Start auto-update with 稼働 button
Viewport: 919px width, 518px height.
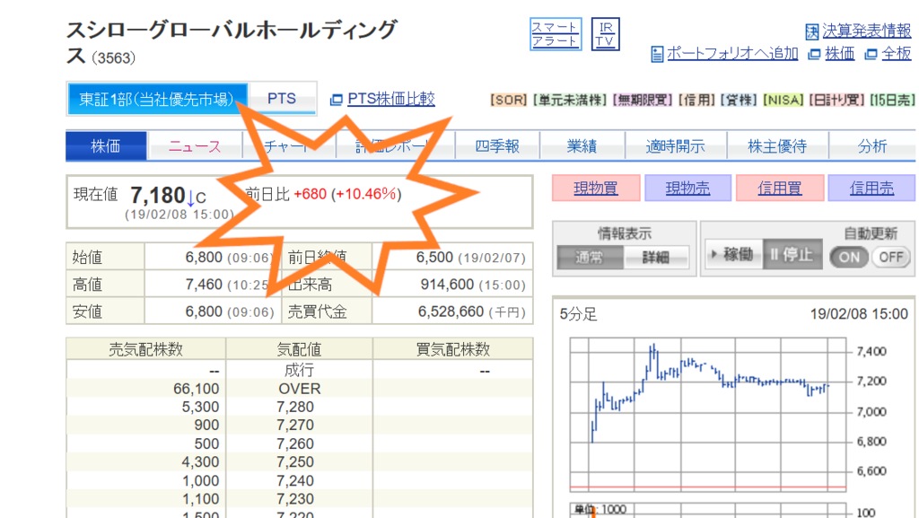click(733, 254)
